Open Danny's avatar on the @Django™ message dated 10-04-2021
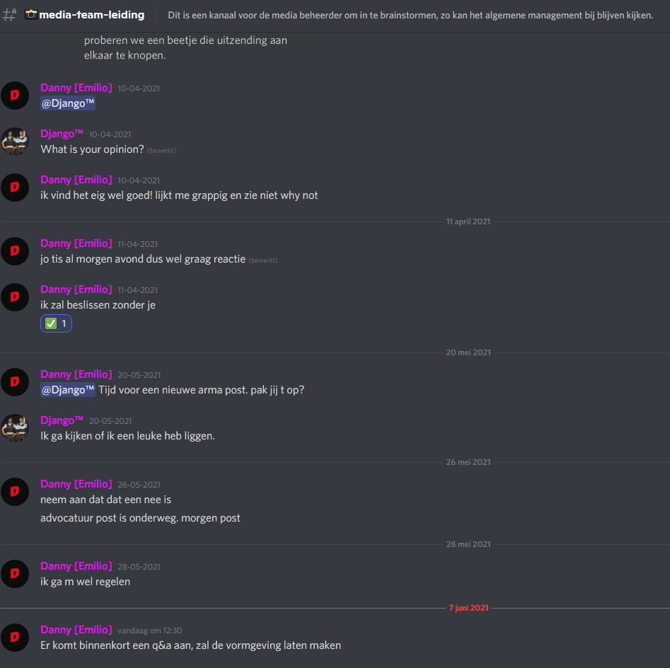 (15, 96)
